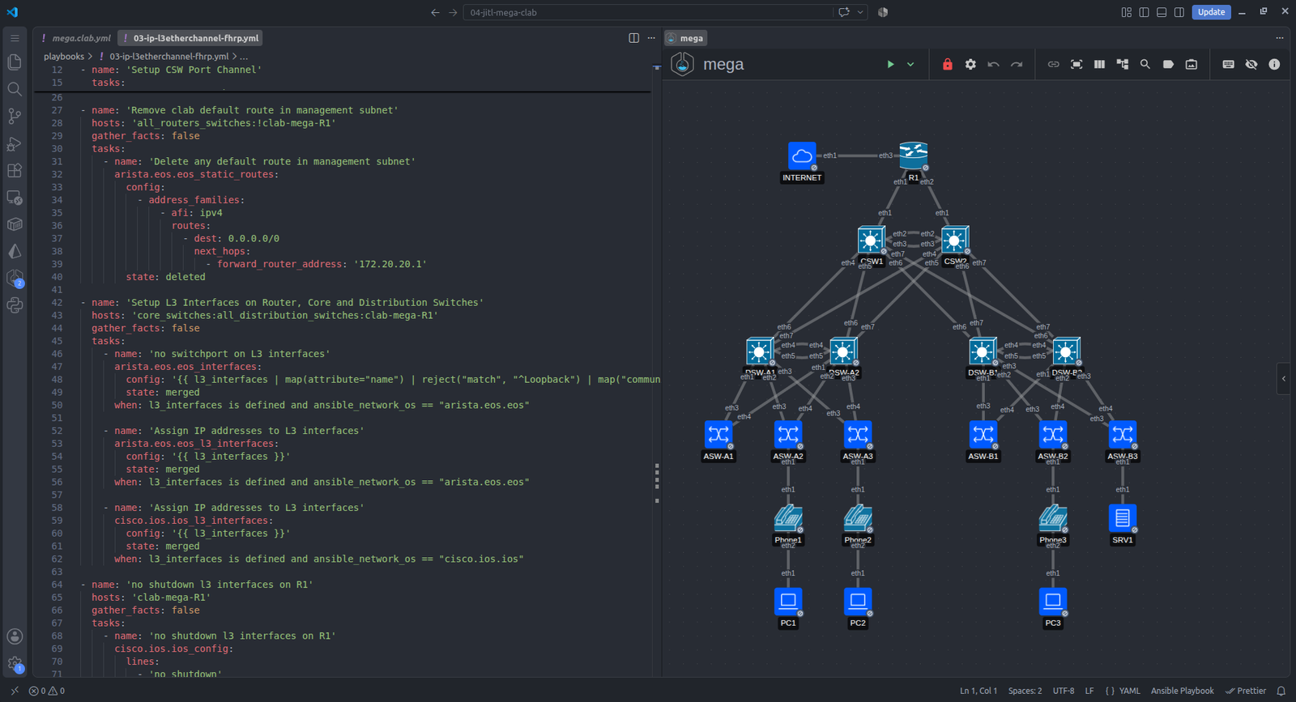Open the editor More Actions menu
The height and width of the screenshot is (702, 1296).
pos(651,38)
